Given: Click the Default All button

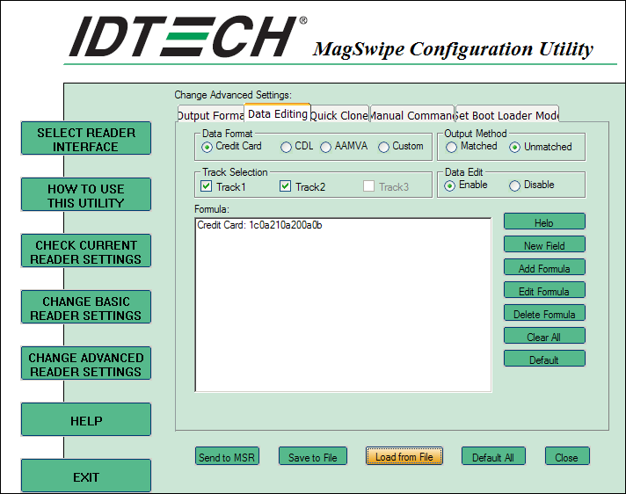Looking at the screenshot, I should point(493,456).
